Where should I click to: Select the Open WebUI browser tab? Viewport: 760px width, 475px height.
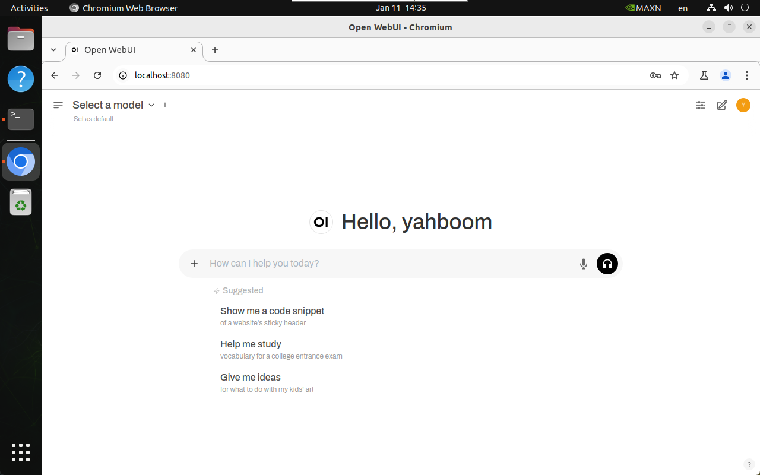pos(131,50)
